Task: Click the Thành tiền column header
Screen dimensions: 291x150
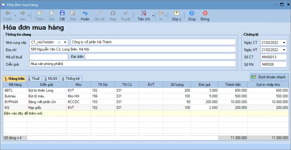Action: tap(233, 85)
